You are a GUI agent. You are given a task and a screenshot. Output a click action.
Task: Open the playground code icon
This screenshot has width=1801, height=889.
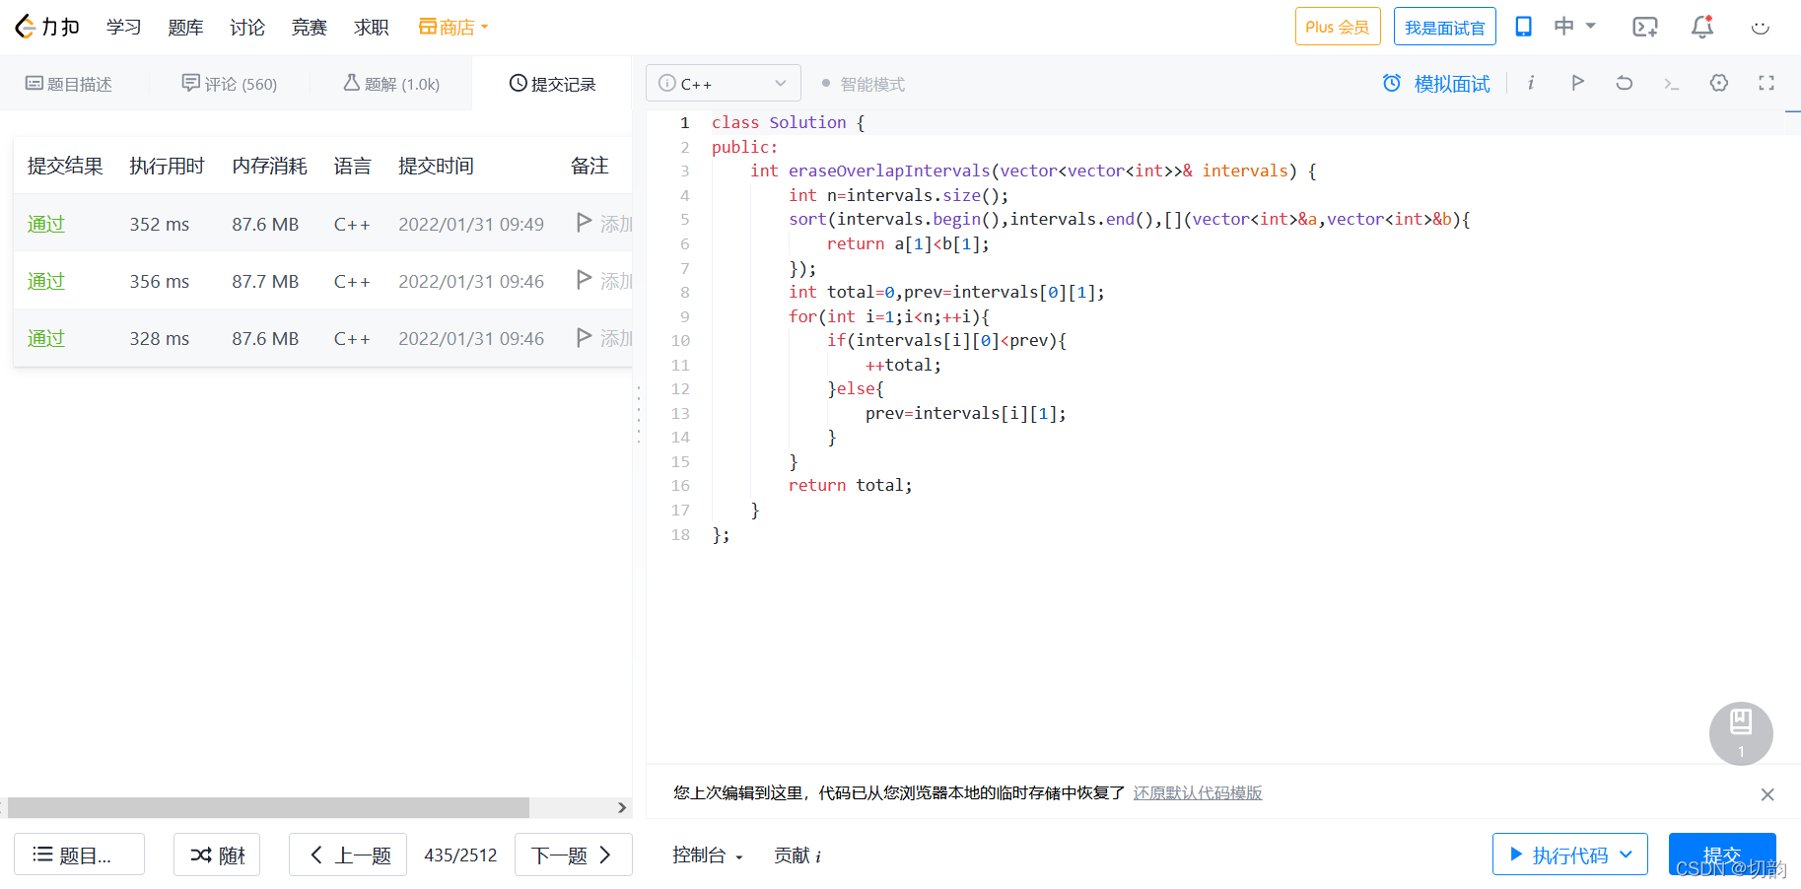[x=1645, y=27]
